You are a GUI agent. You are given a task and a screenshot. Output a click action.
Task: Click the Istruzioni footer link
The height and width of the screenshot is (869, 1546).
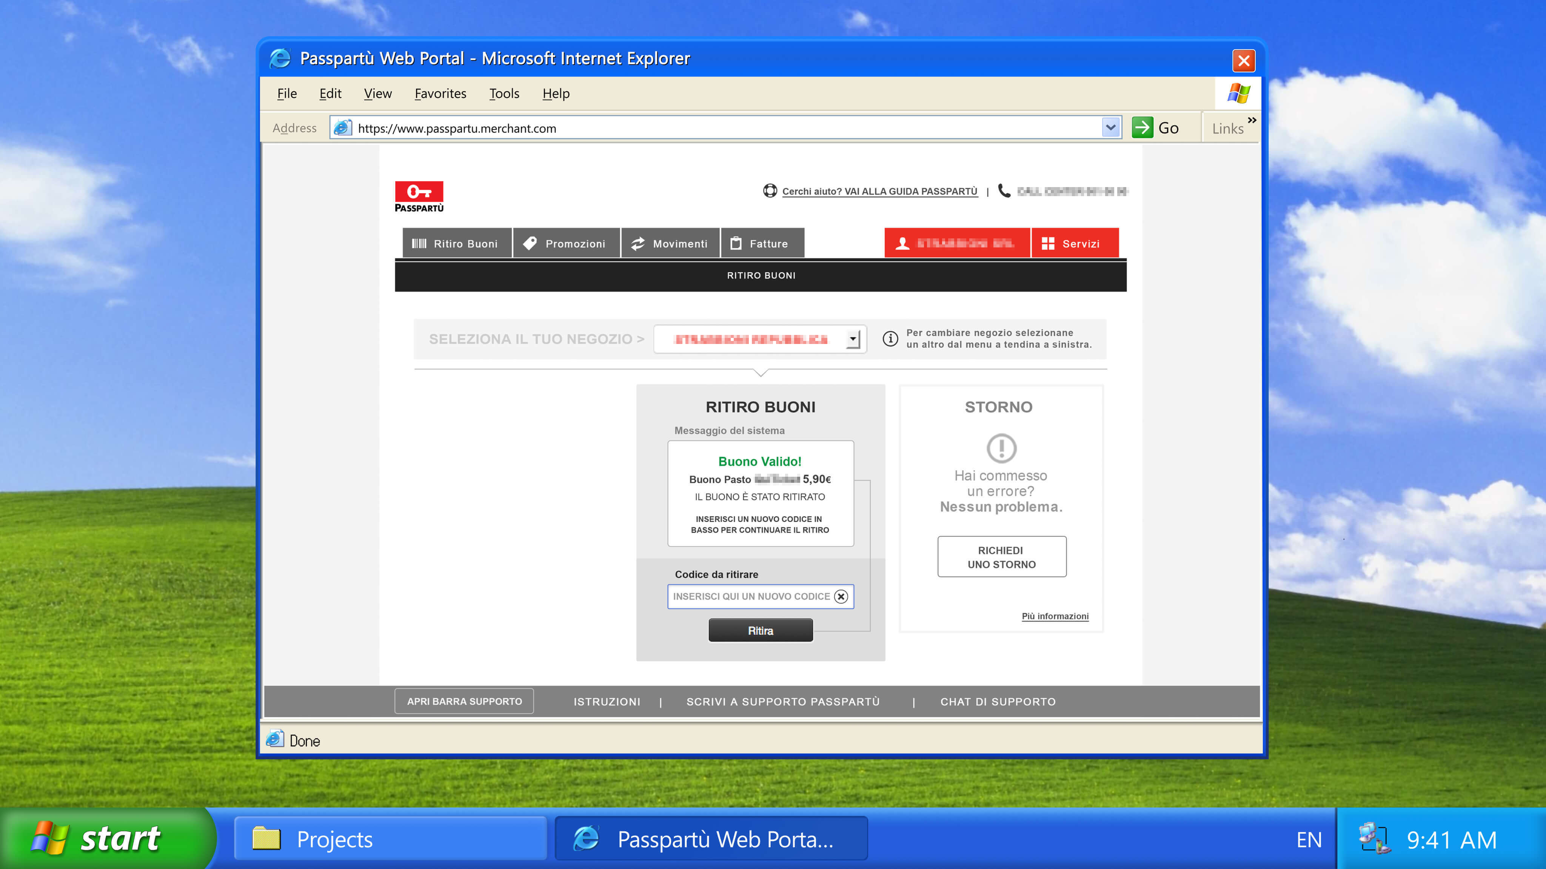pos(607,702)
